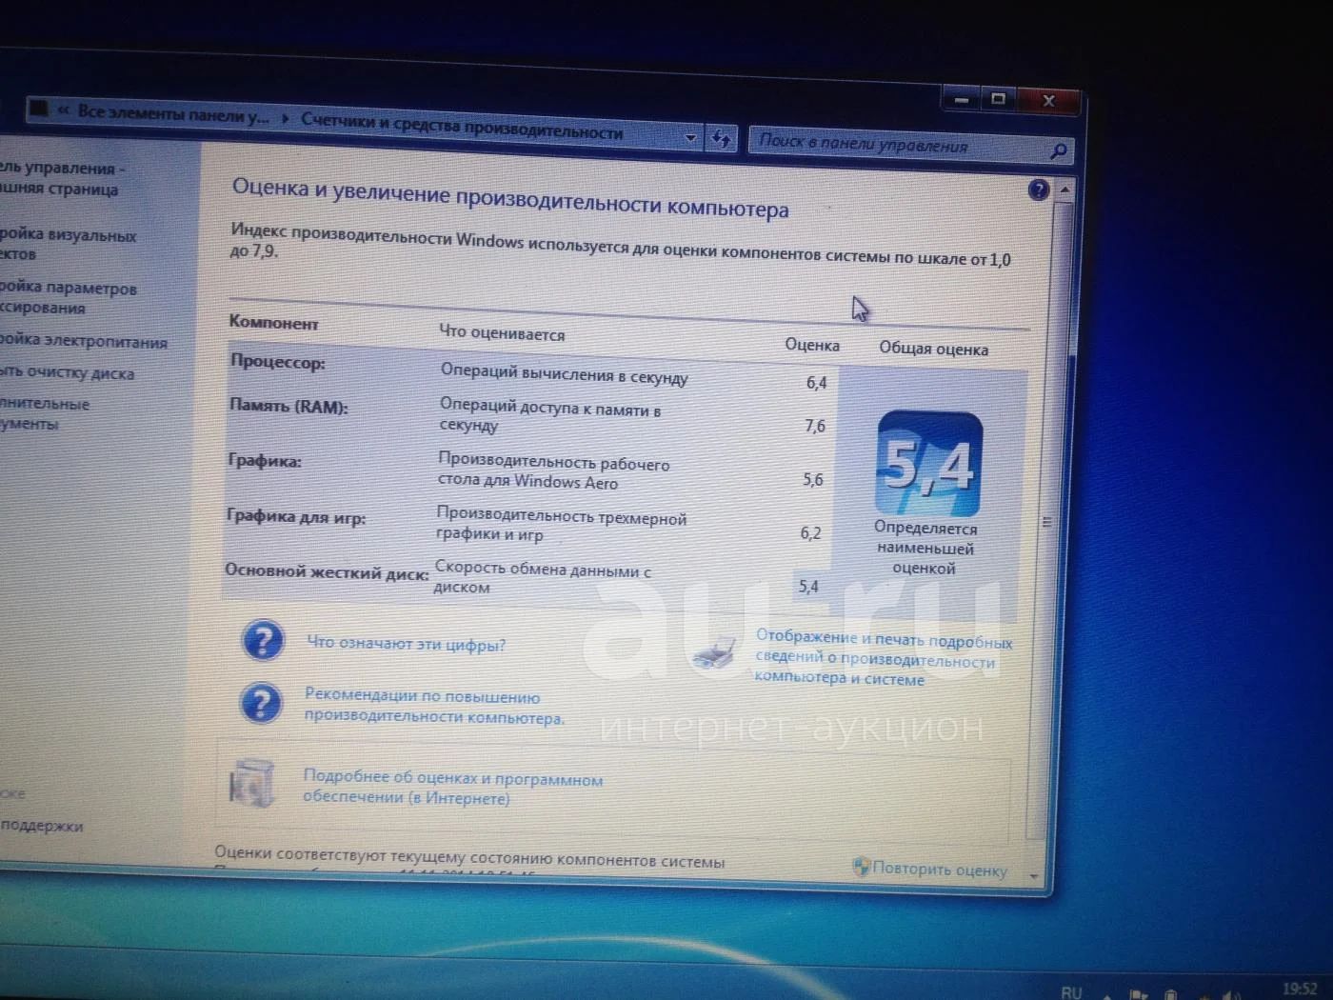Image resolution: width=1333 pixels, height=1000 pixels.
Task: Minimize the performance window
Action: pyautogui.click(x=962, y=98)
